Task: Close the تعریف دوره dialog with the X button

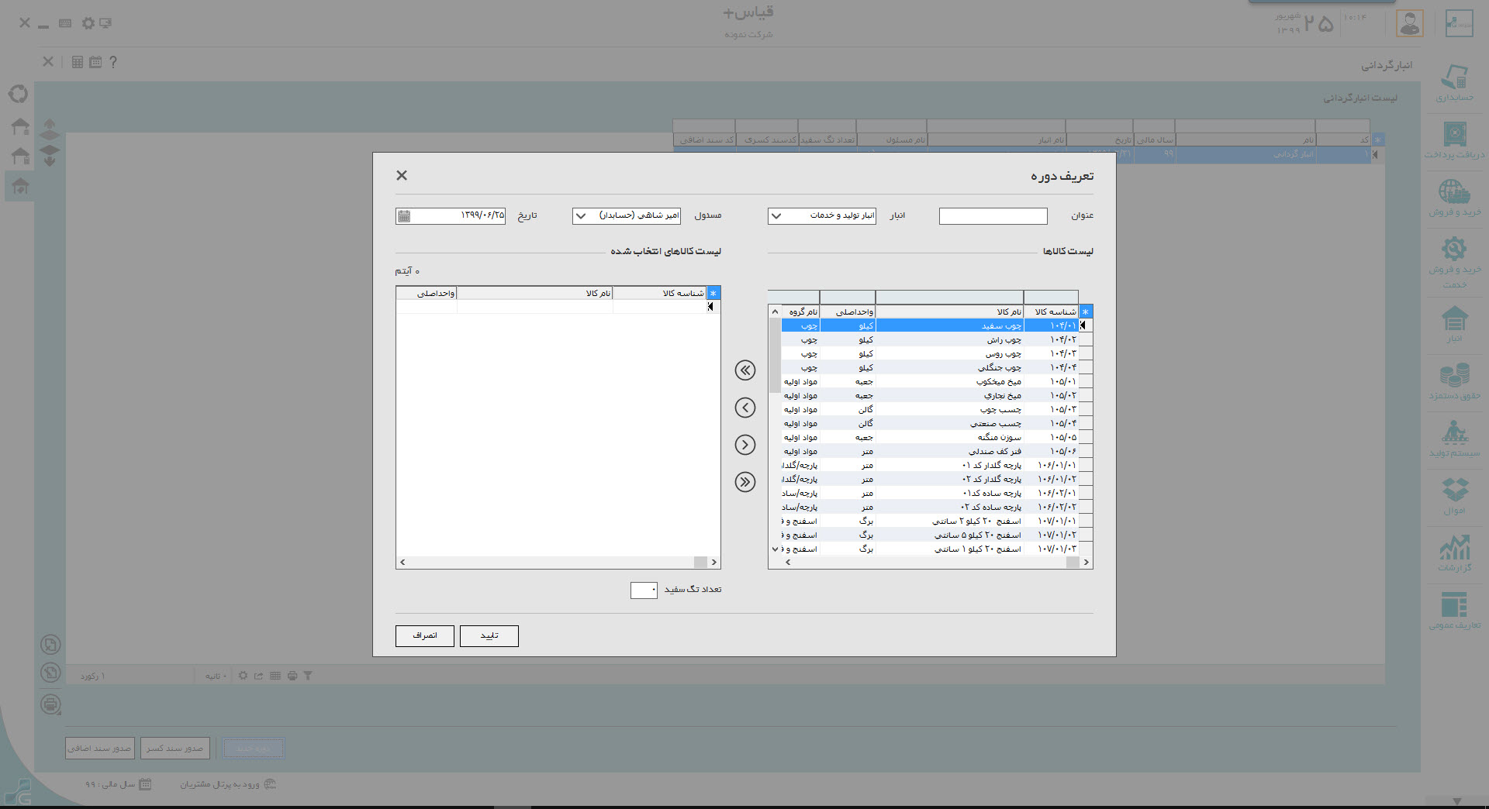Action: click(402, 175)
